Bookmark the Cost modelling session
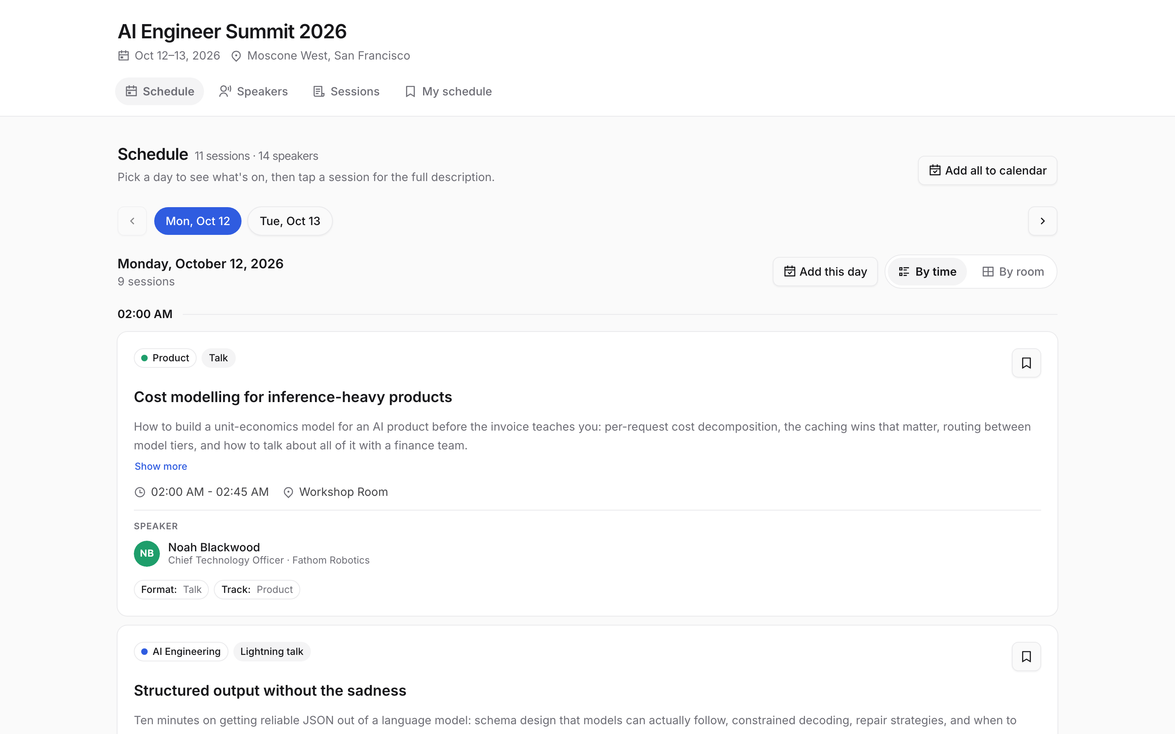 tap(1026, 363)
